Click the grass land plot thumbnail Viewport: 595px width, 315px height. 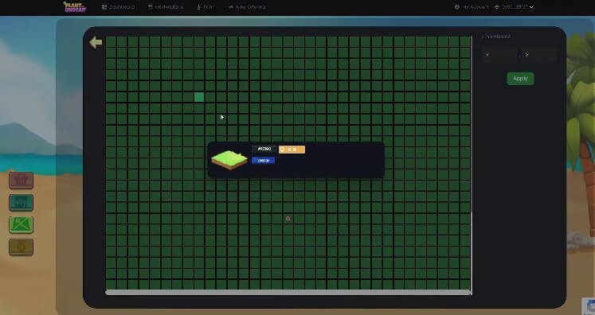(229, 160)
